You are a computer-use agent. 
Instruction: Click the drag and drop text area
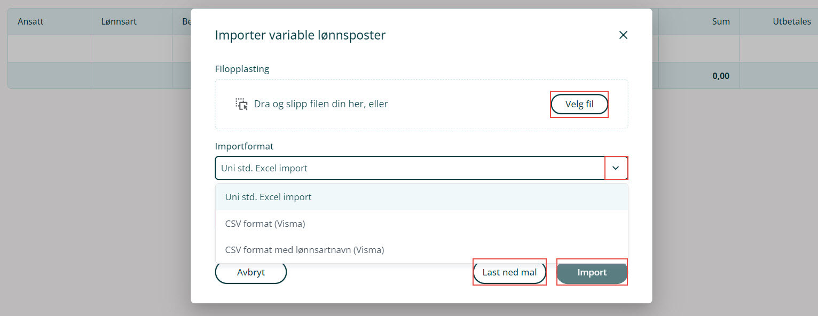[321, 104]
